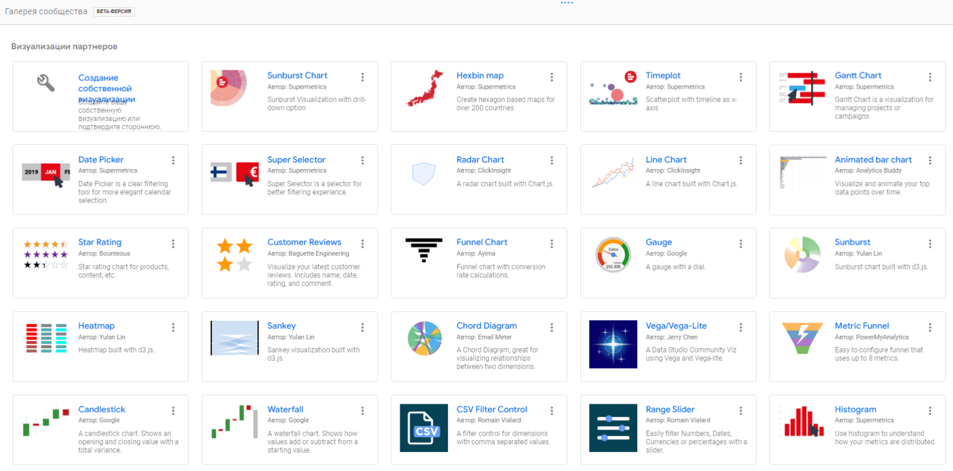This screenshot has height=471, width=953.
Task: Click the Sunburst Chart thumbnail icon
Action: (x=228, y=88)
